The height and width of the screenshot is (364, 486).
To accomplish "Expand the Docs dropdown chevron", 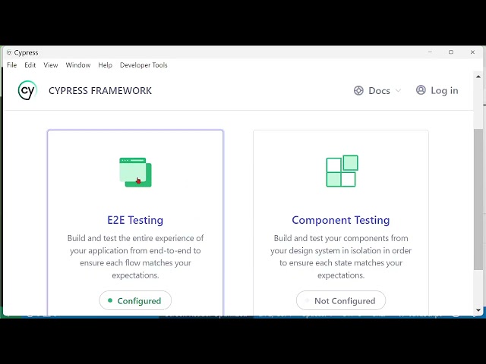I will point(398,90).
